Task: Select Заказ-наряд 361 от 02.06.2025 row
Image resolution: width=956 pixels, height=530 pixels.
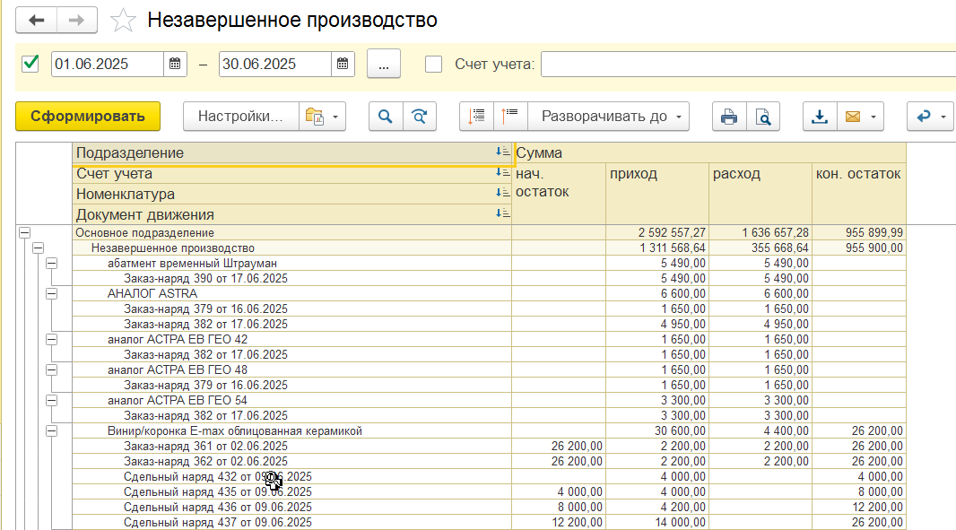Action: (x=292, y=447)
